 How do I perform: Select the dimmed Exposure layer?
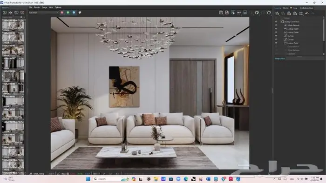(x=291, y=54)
